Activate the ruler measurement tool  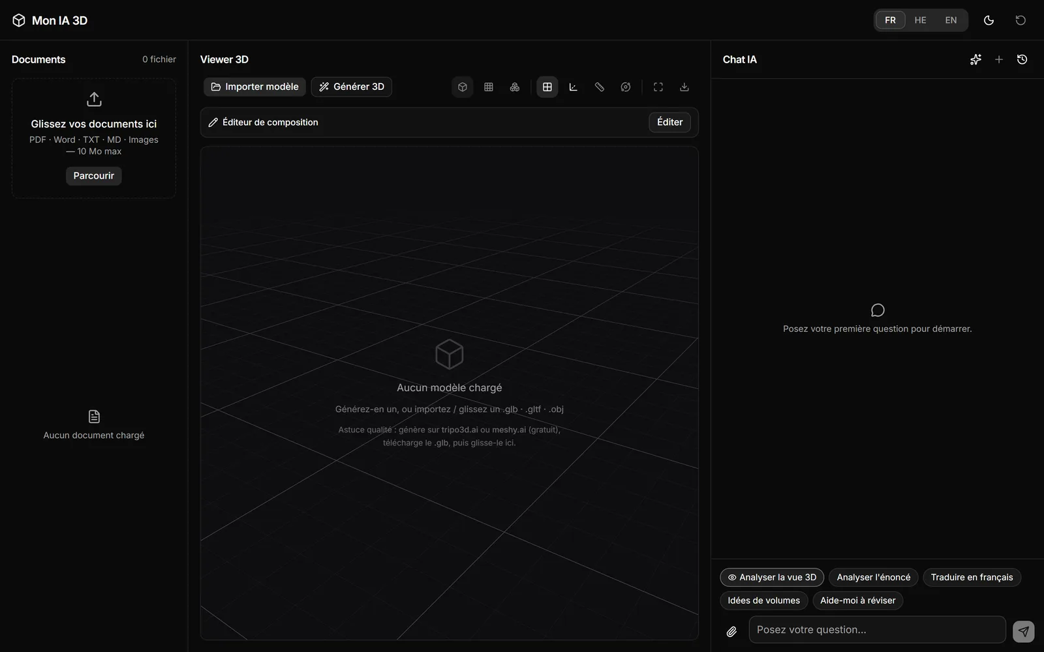pos(599,87)
